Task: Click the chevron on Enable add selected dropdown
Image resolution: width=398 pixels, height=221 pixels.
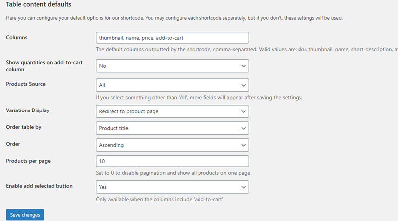Action: 243,187
